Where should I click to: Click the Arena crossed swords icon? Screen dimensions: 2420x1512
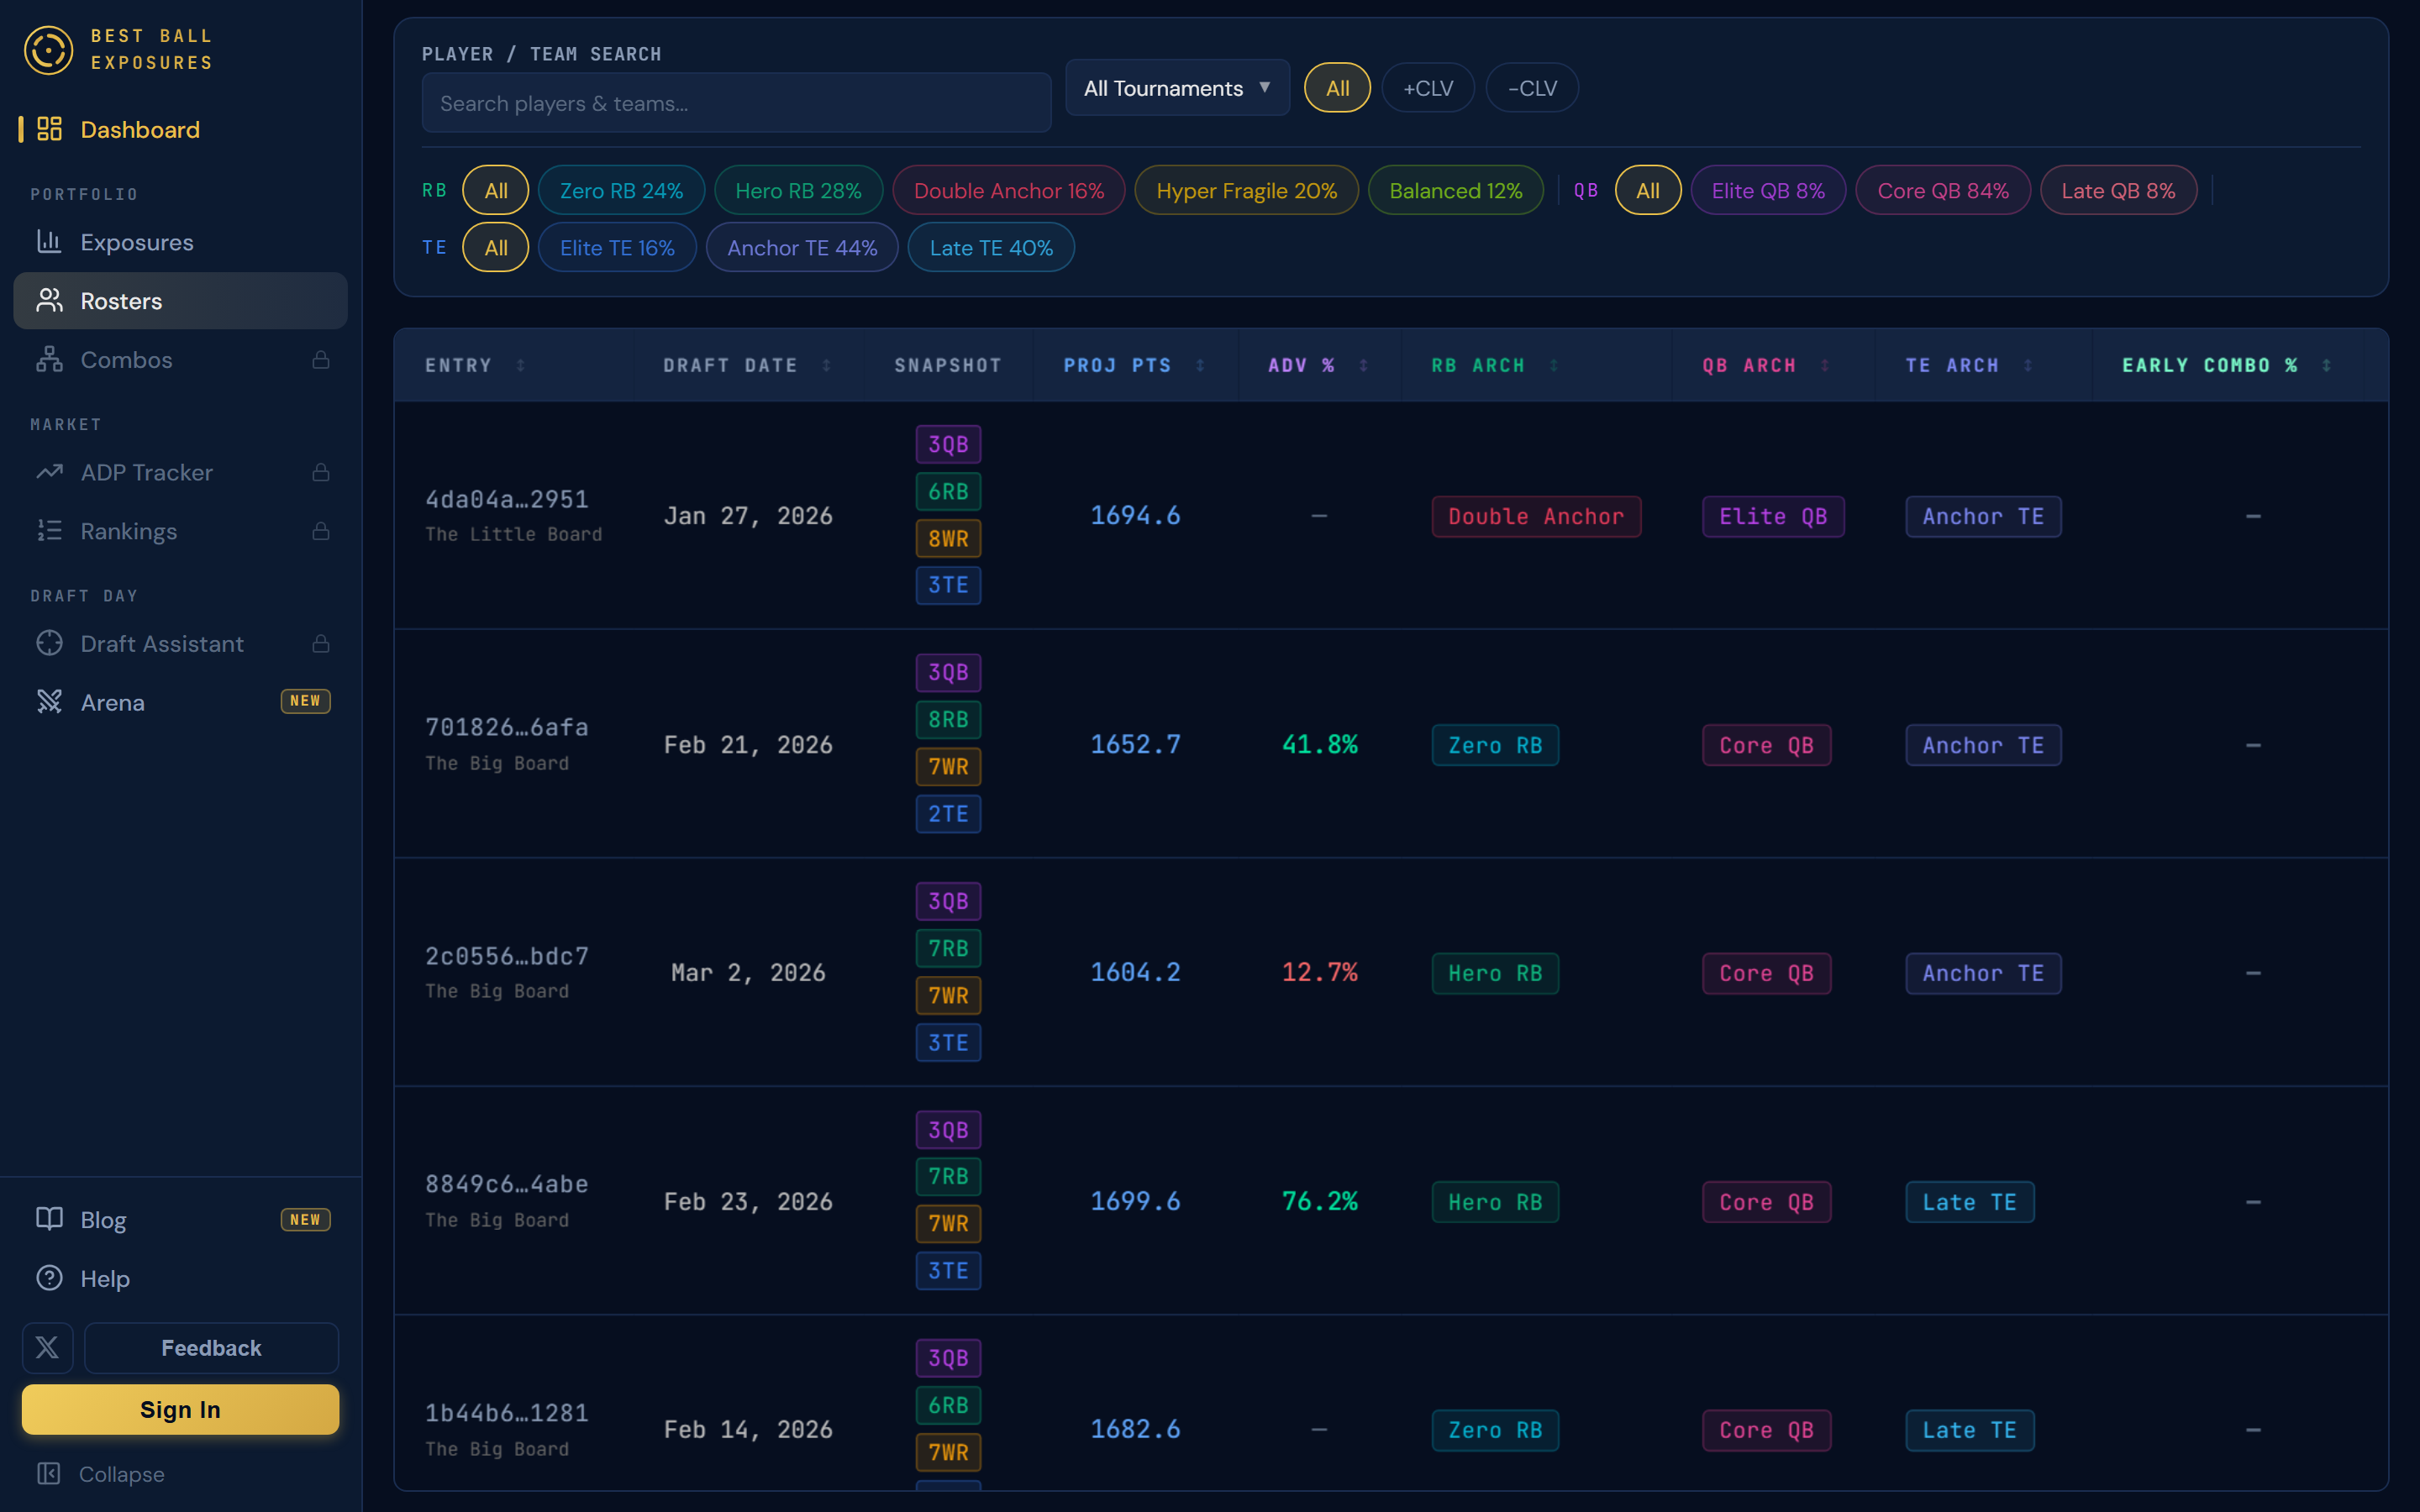[49, 702]
